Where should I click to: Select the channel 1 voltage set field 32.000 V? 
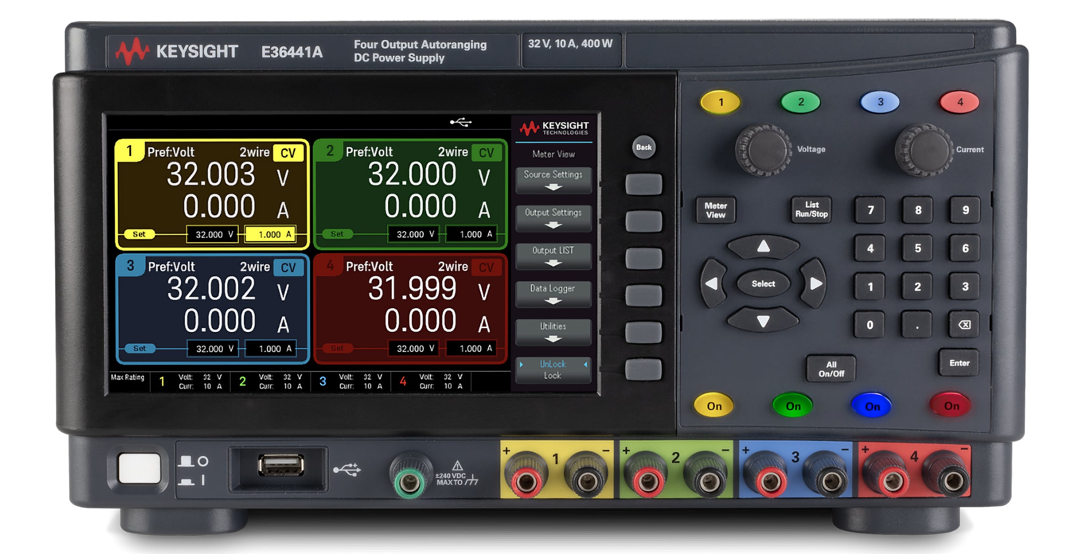[212, 234]
